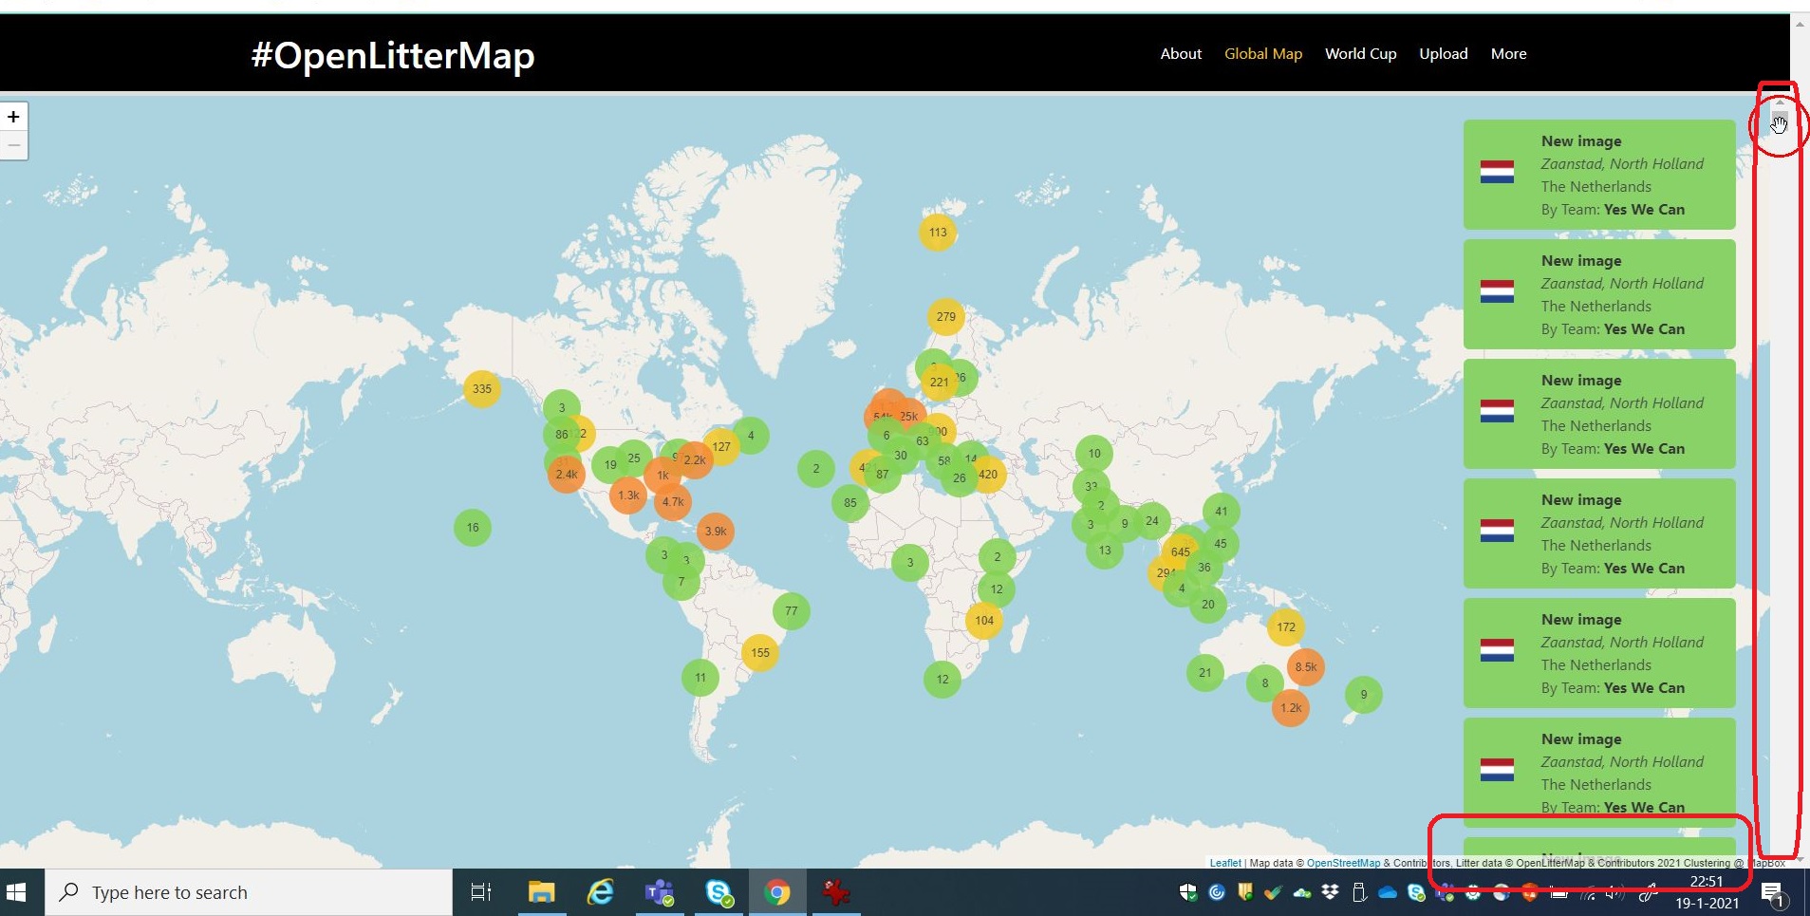Select the 10 cluster in Central Asia

click(x=1094, y=454)
